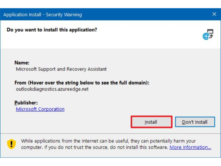The image size is (221, 166).
Task: Choose the Don't Install button
Action: point(195,122)
